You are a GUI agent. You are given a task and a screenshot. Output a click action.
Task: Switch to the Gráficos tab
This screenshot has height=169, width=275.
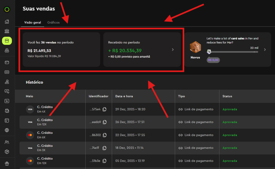point(53,23)
